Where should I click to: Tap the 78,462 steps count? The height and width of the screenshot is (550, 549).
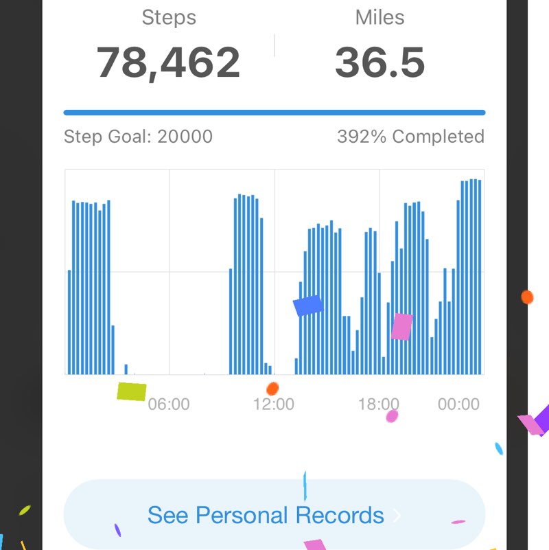tap(168, 62)
